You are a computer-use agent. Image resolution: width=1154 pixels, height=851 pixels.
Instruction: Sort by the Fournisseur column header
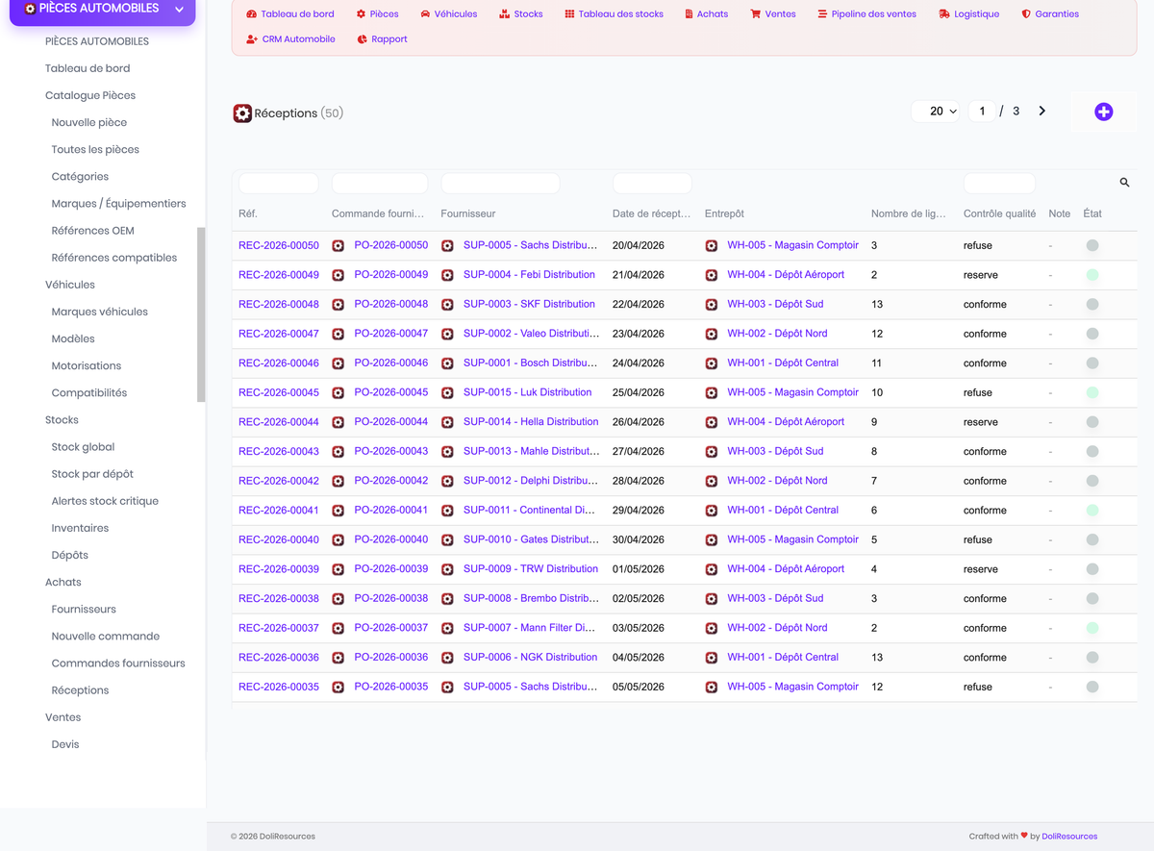(x=468, y=213)
